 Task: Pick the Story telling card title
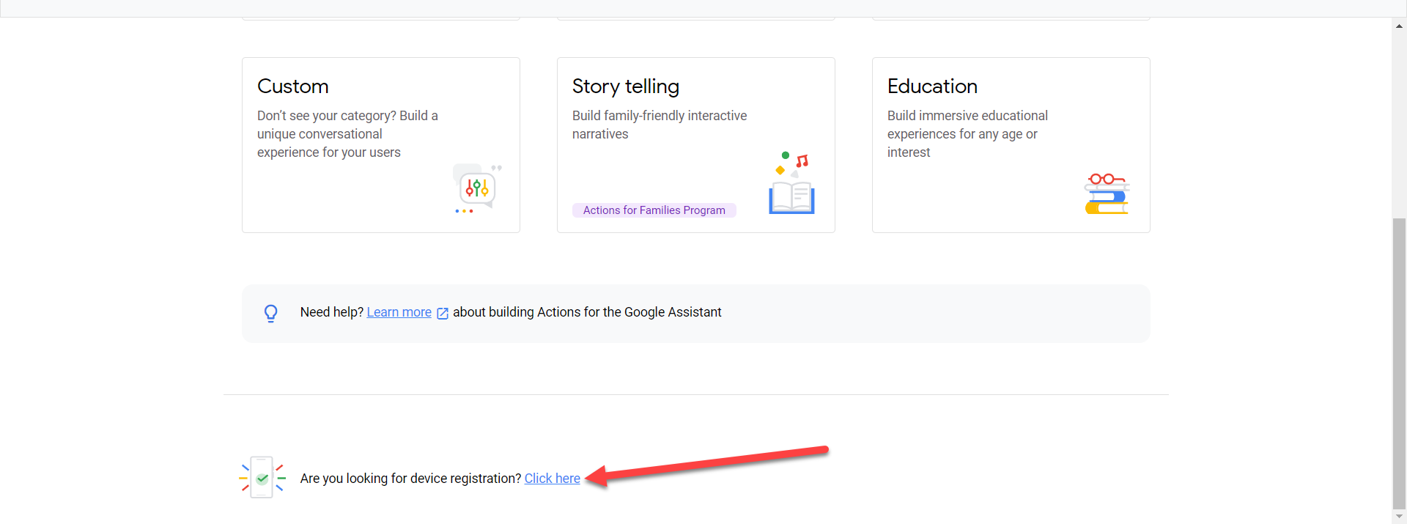(625, 86)
